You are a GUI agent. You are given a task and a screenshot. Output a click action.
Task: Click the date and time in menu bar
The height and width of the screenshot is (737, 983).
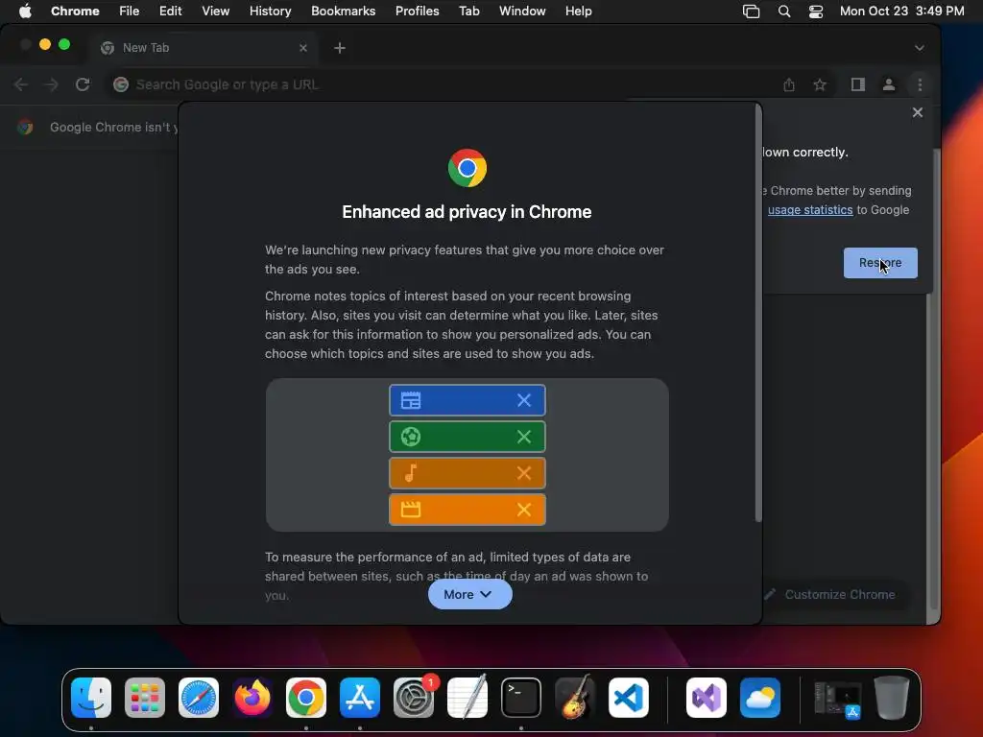(x=901, y=11)
